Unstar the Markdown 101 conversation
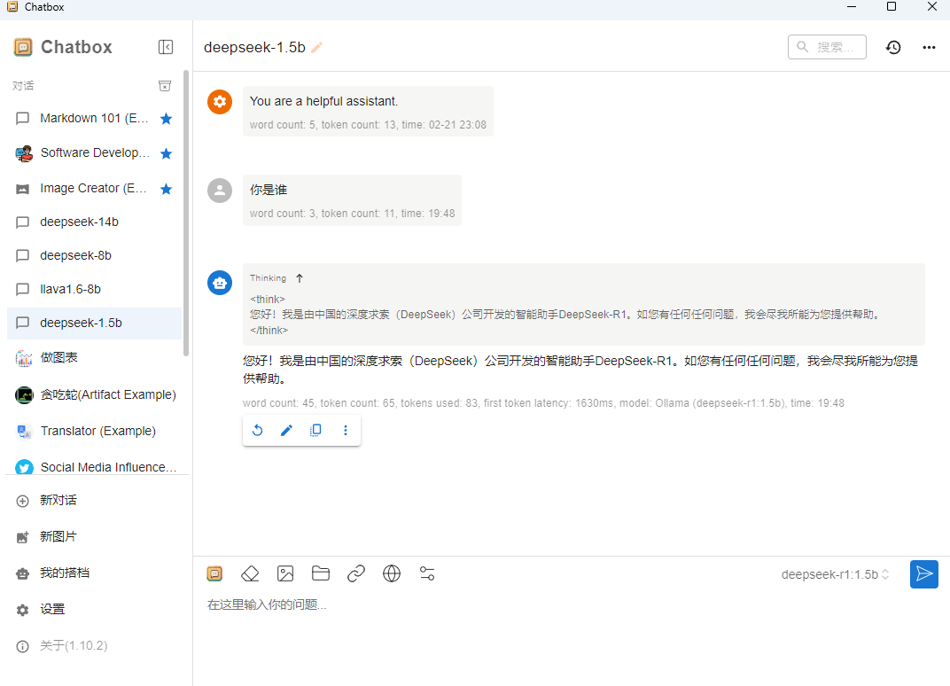950x686 pixels. pyautogui.click(x=166, y=119)
